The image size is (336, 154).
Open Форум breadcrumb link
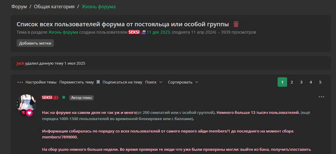(19, 6)
